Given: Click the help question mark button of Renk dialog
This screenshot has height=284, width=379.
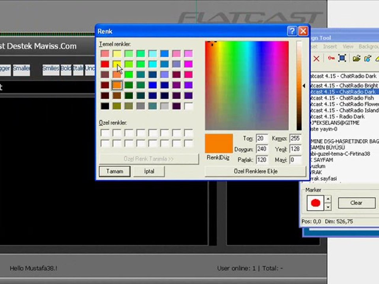Looking at the screenshot, I should (x=292, y=31).
